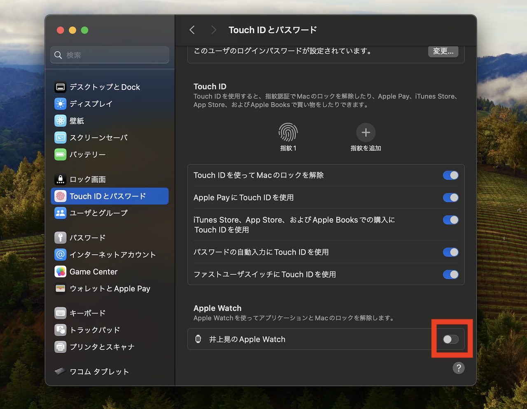Open スクリーンセーバ settings pane
Viewport: 527px width, 409px height.
pyautogui.click(x=110, y=137)
